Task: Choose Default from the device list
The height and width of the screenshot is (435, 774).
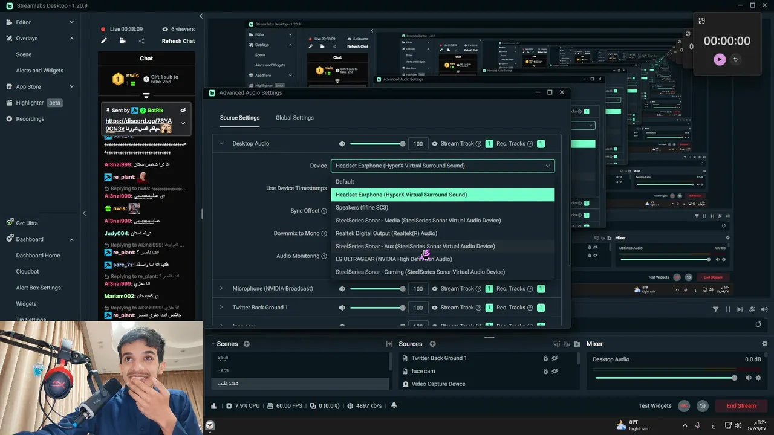Action: point(443,182)
